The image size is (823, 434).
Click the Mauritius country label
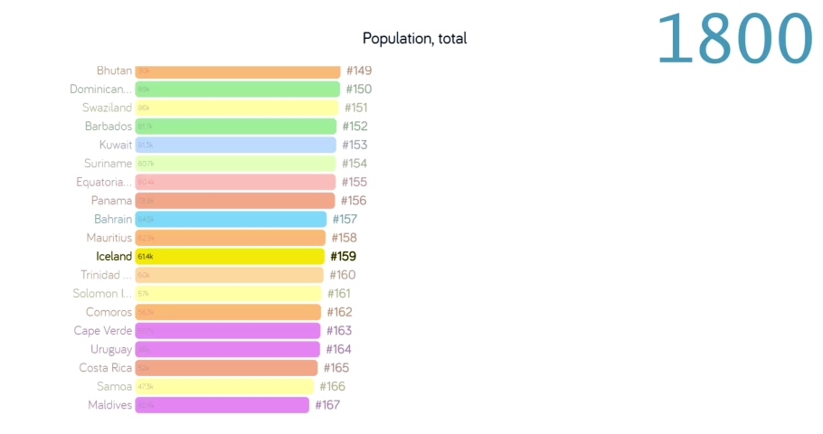coord(109,238)
